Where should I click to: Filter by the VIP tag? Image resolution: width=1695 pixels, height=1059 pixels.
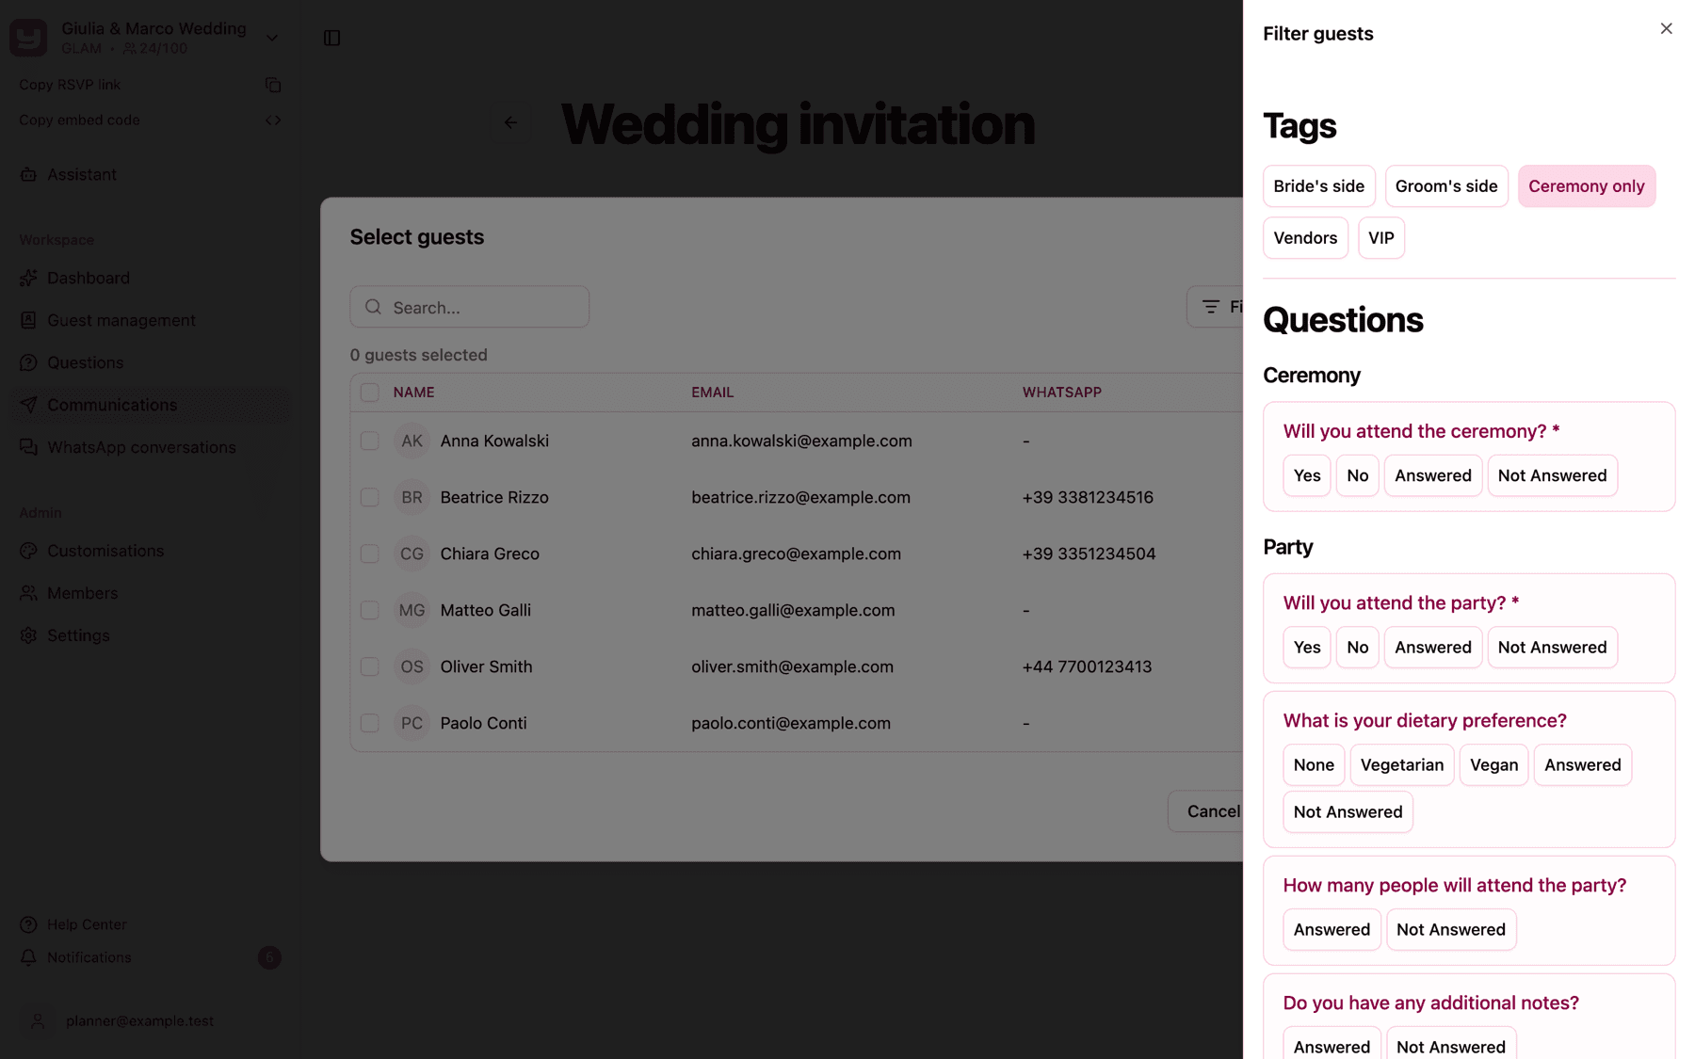[1380, 238]
